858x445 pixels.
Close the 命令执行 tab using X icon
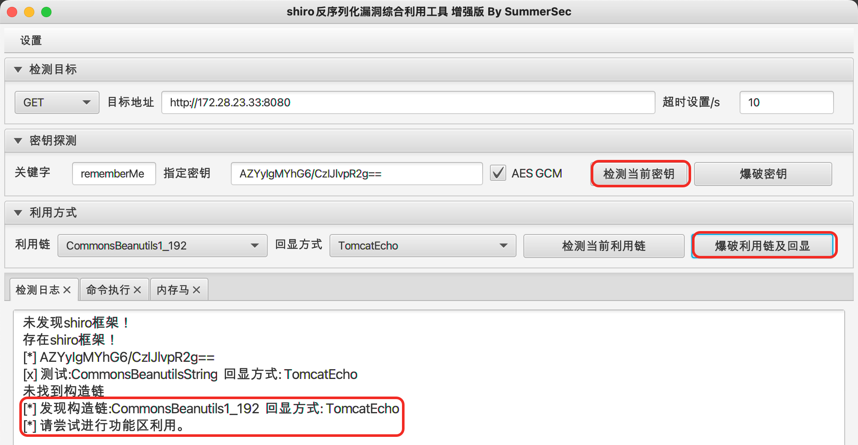(x=137, y=290)
